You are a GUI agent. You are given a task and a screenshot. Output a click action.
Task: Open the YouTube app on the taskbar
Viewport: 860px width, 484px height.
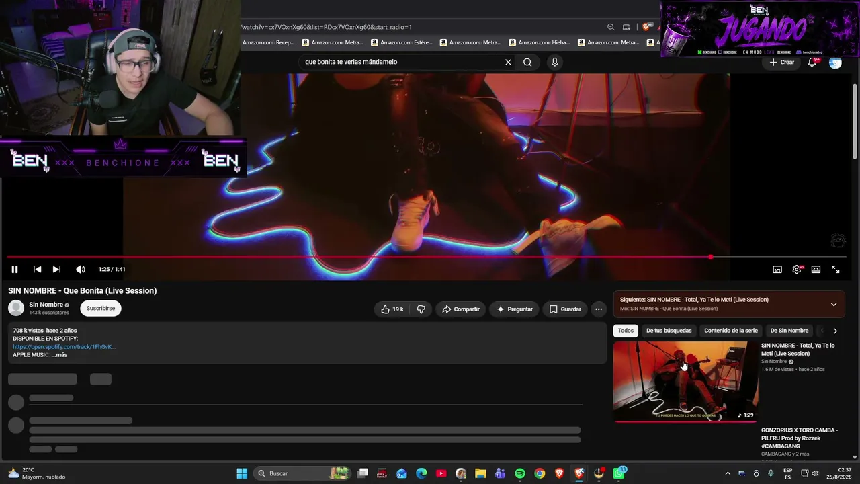[441, 473]
